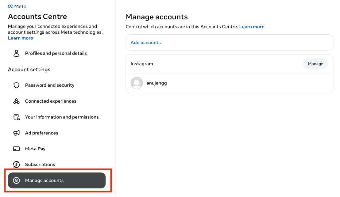Click Learn more next to Manage accounts description

tap(252, 27)
